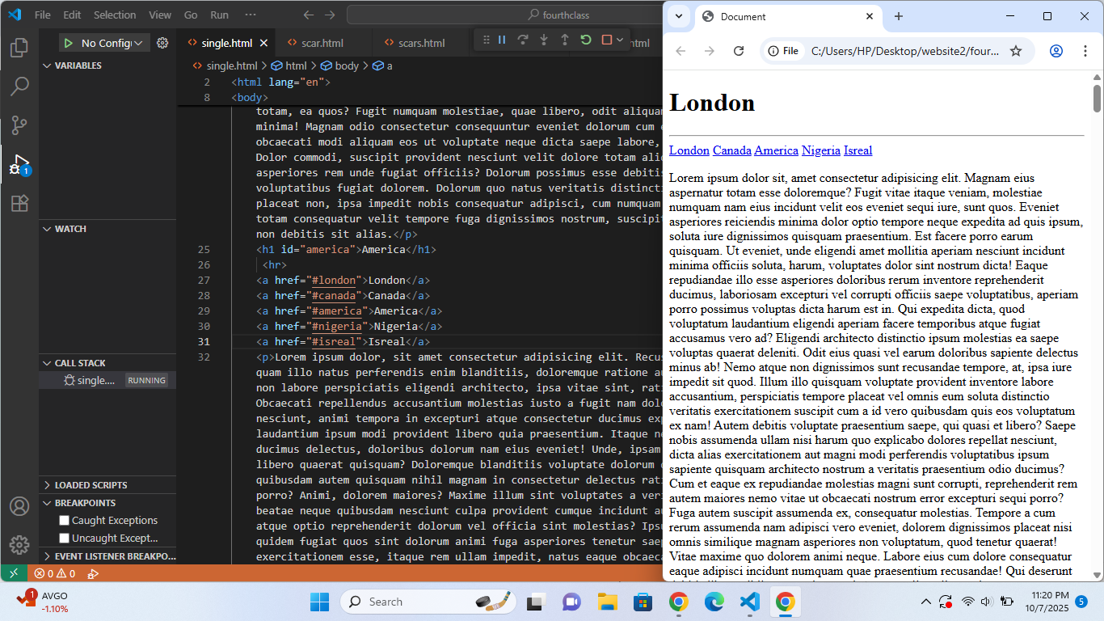The width and height of the screenshot is (1104, 621).
Task: Check the Uncaught Exceptions checkbox
Action: click(x=63, y=538)
